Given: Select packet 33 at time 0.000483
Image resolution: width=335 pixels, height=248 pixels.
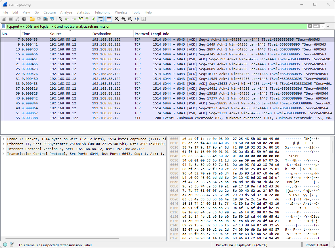Looking at the screenshot, I should click(168, 84).
